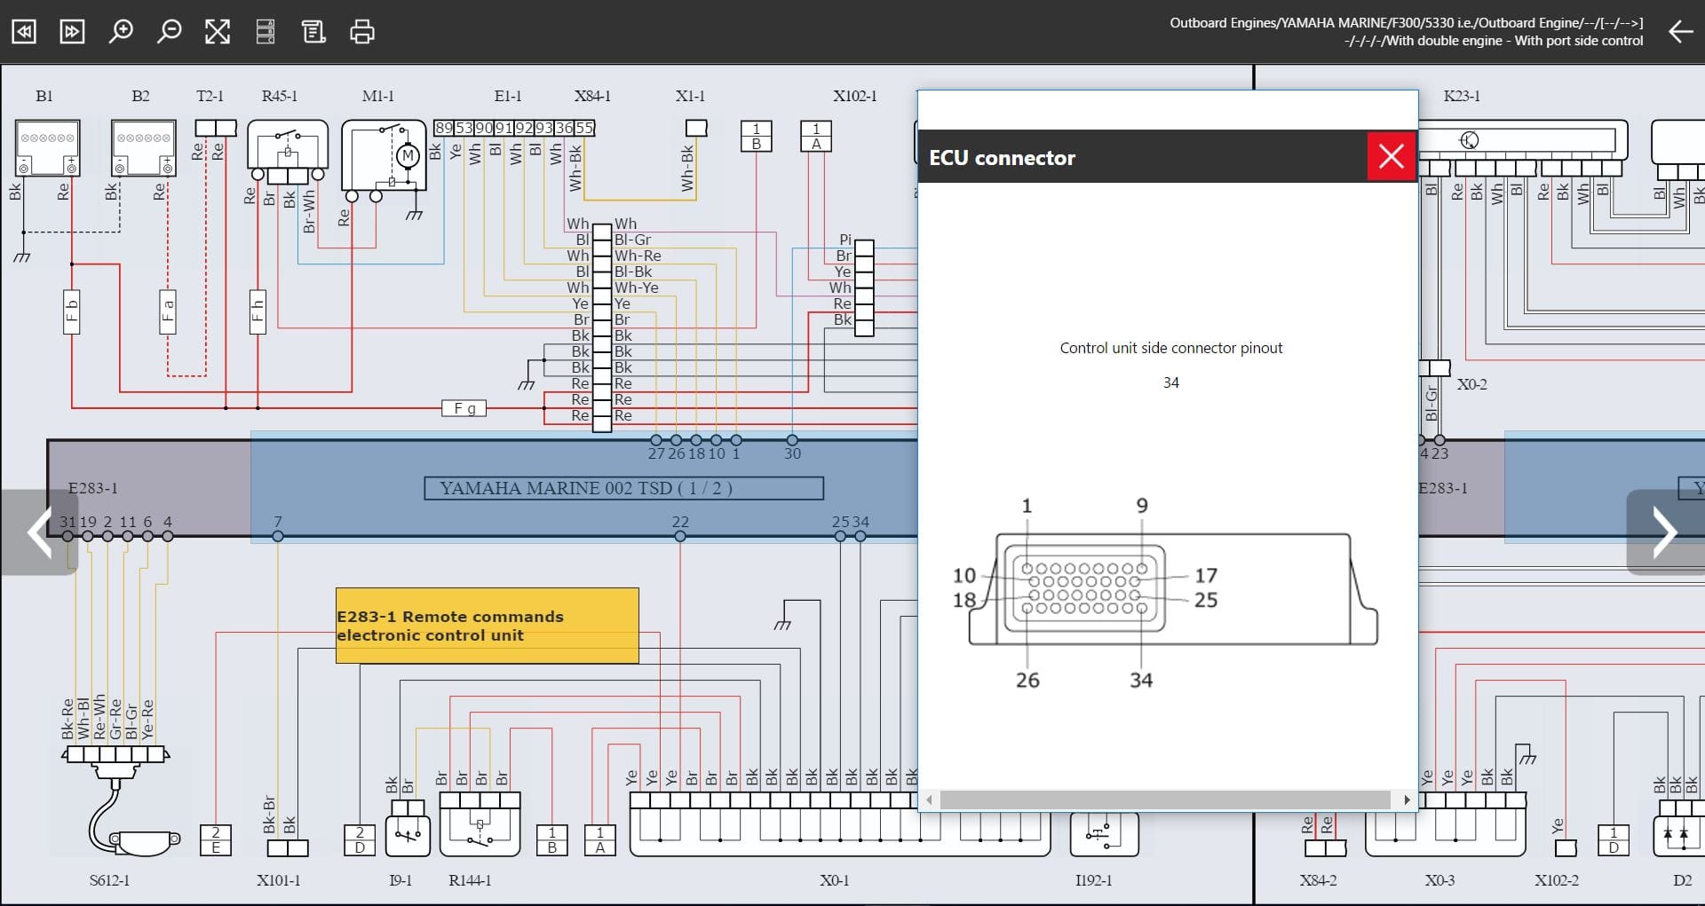Select the T2-1 terminal connector
The image size is (1705, 906).
click(216, 128)
